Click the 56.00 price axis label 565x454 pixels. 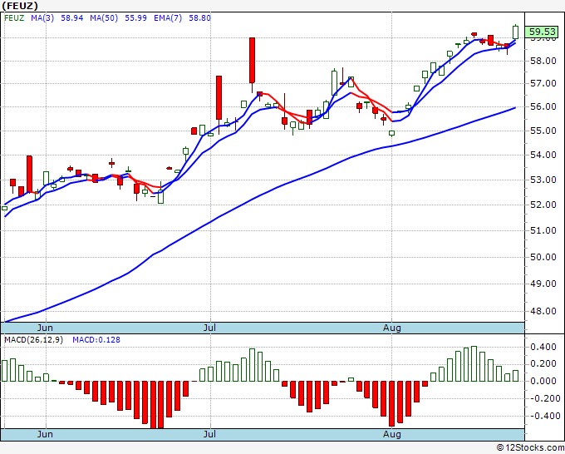pos(543,106)
